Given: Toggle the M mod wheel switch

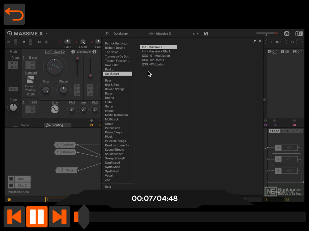Looking at the screenshot, I should pos(31,42).
